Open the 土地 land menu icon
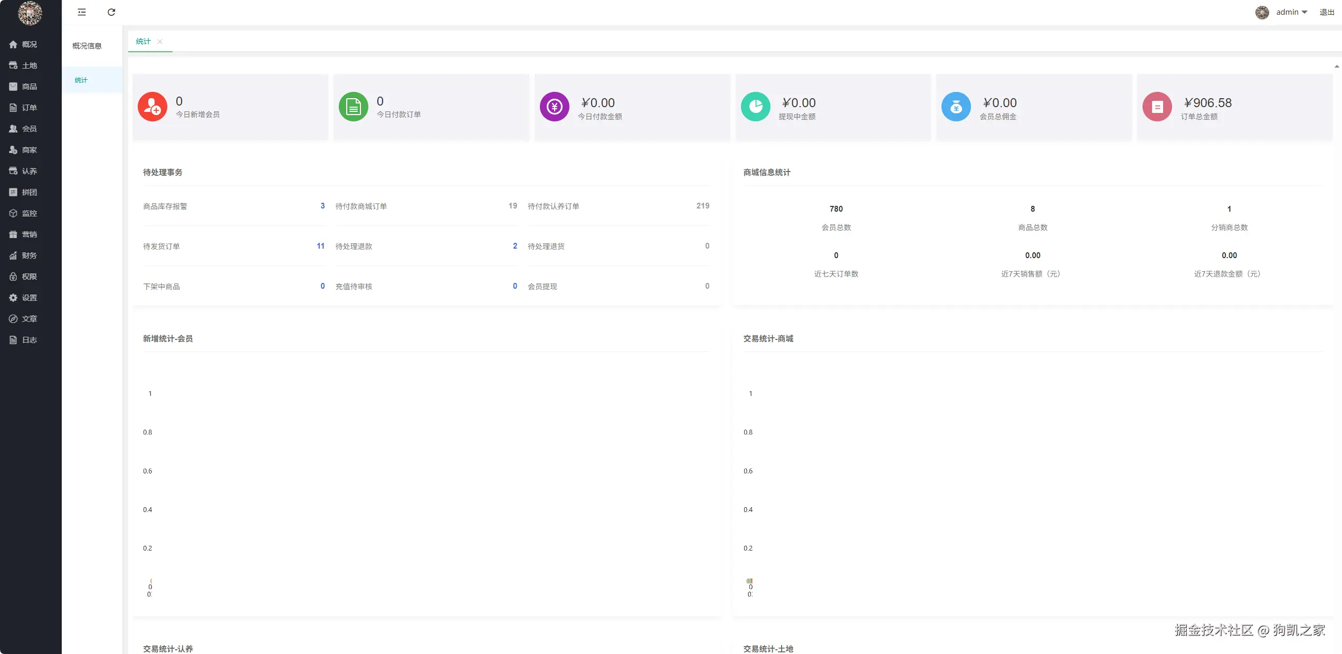 [13, 65]
